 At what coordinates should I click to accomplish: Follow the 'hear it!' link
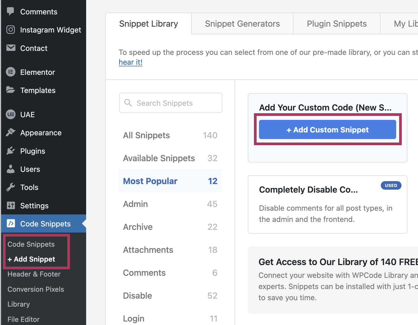click(x=131, y=62)
